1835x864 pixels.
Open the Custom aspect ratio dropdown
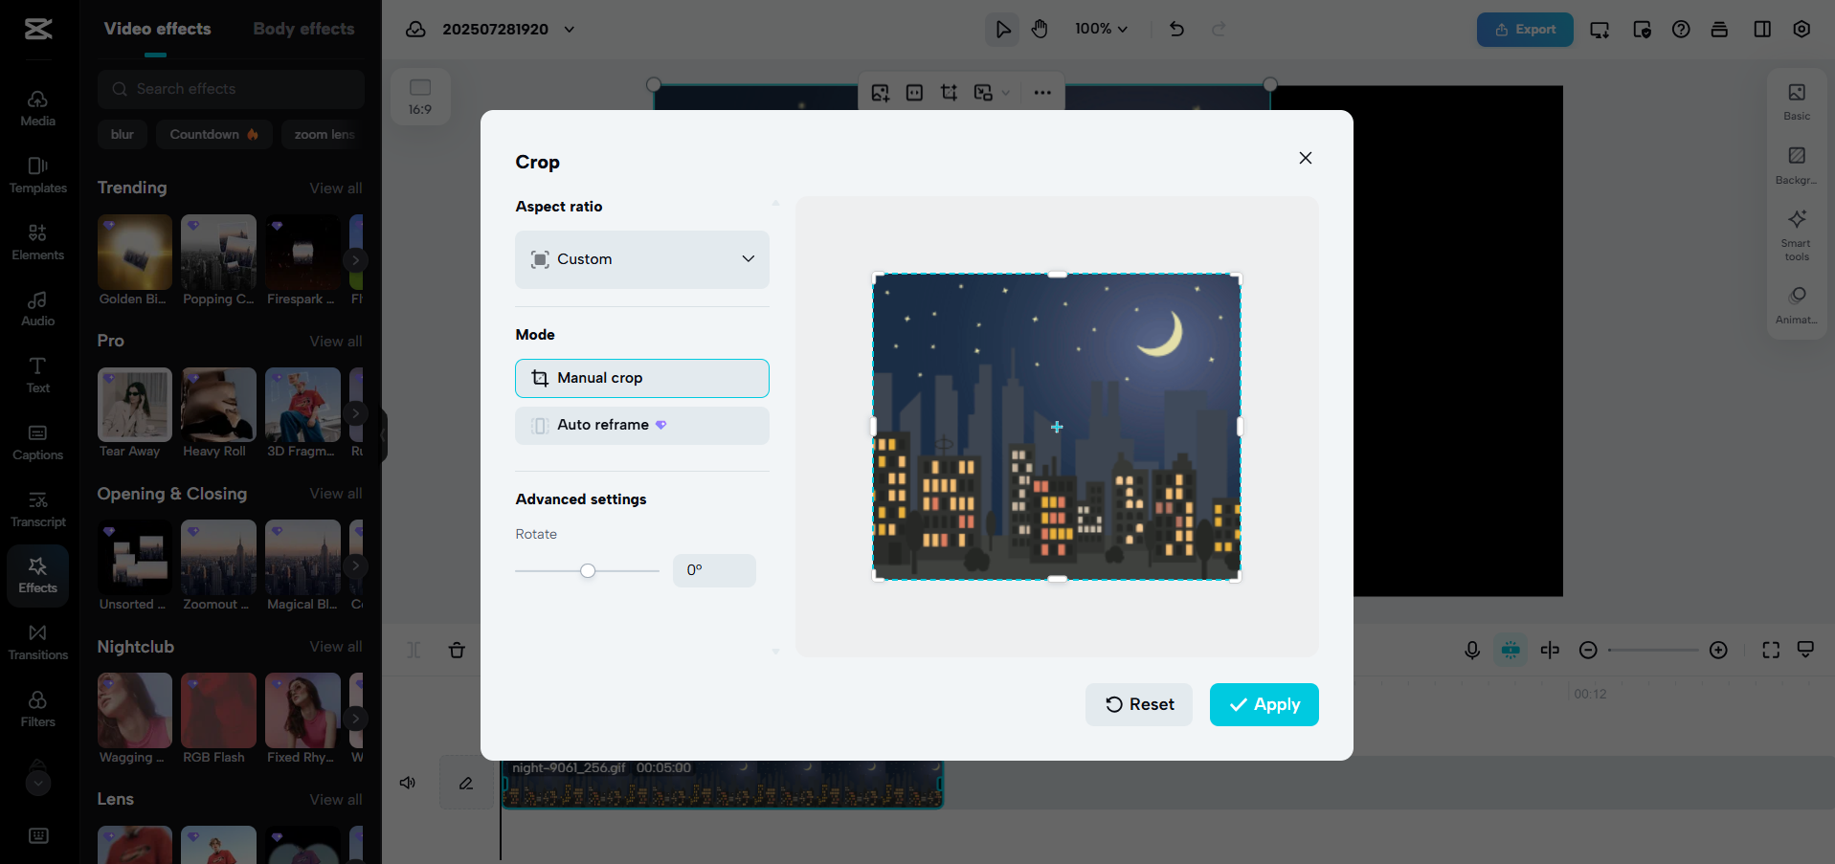tap(641, 259)
